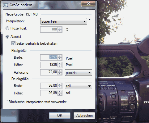Select the Absolut radio button
149x123 pixels.
pos(7,37)
